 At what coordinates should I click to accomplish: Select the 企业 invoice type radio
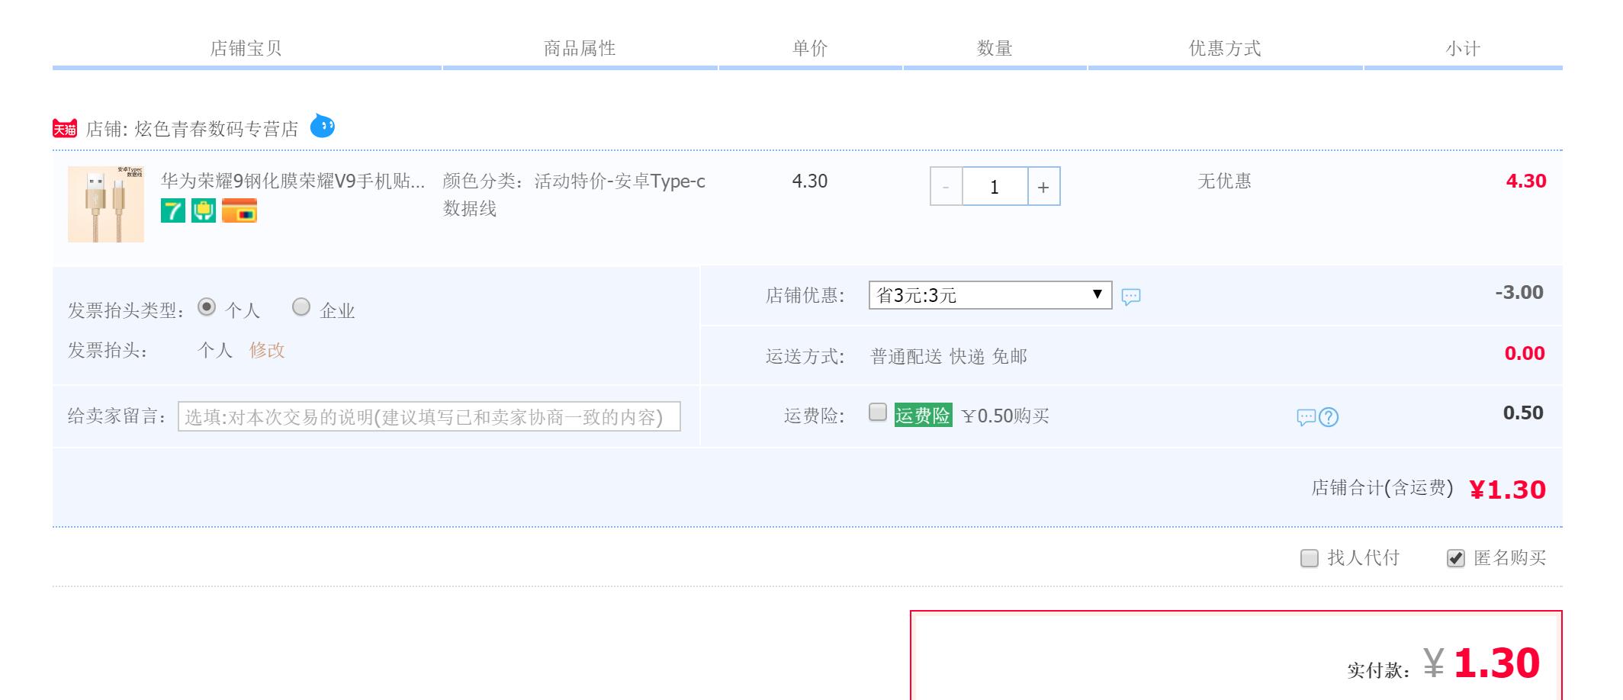click(x=301, y=307)
